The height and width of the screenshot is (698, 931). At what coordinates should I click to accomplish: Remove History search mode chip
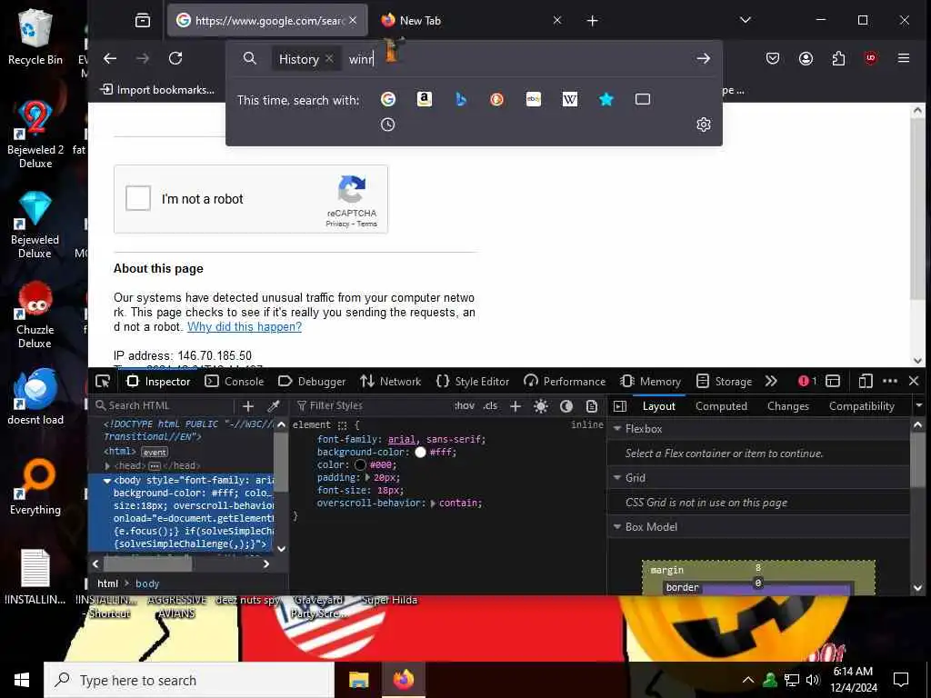[x=329, y=58]
